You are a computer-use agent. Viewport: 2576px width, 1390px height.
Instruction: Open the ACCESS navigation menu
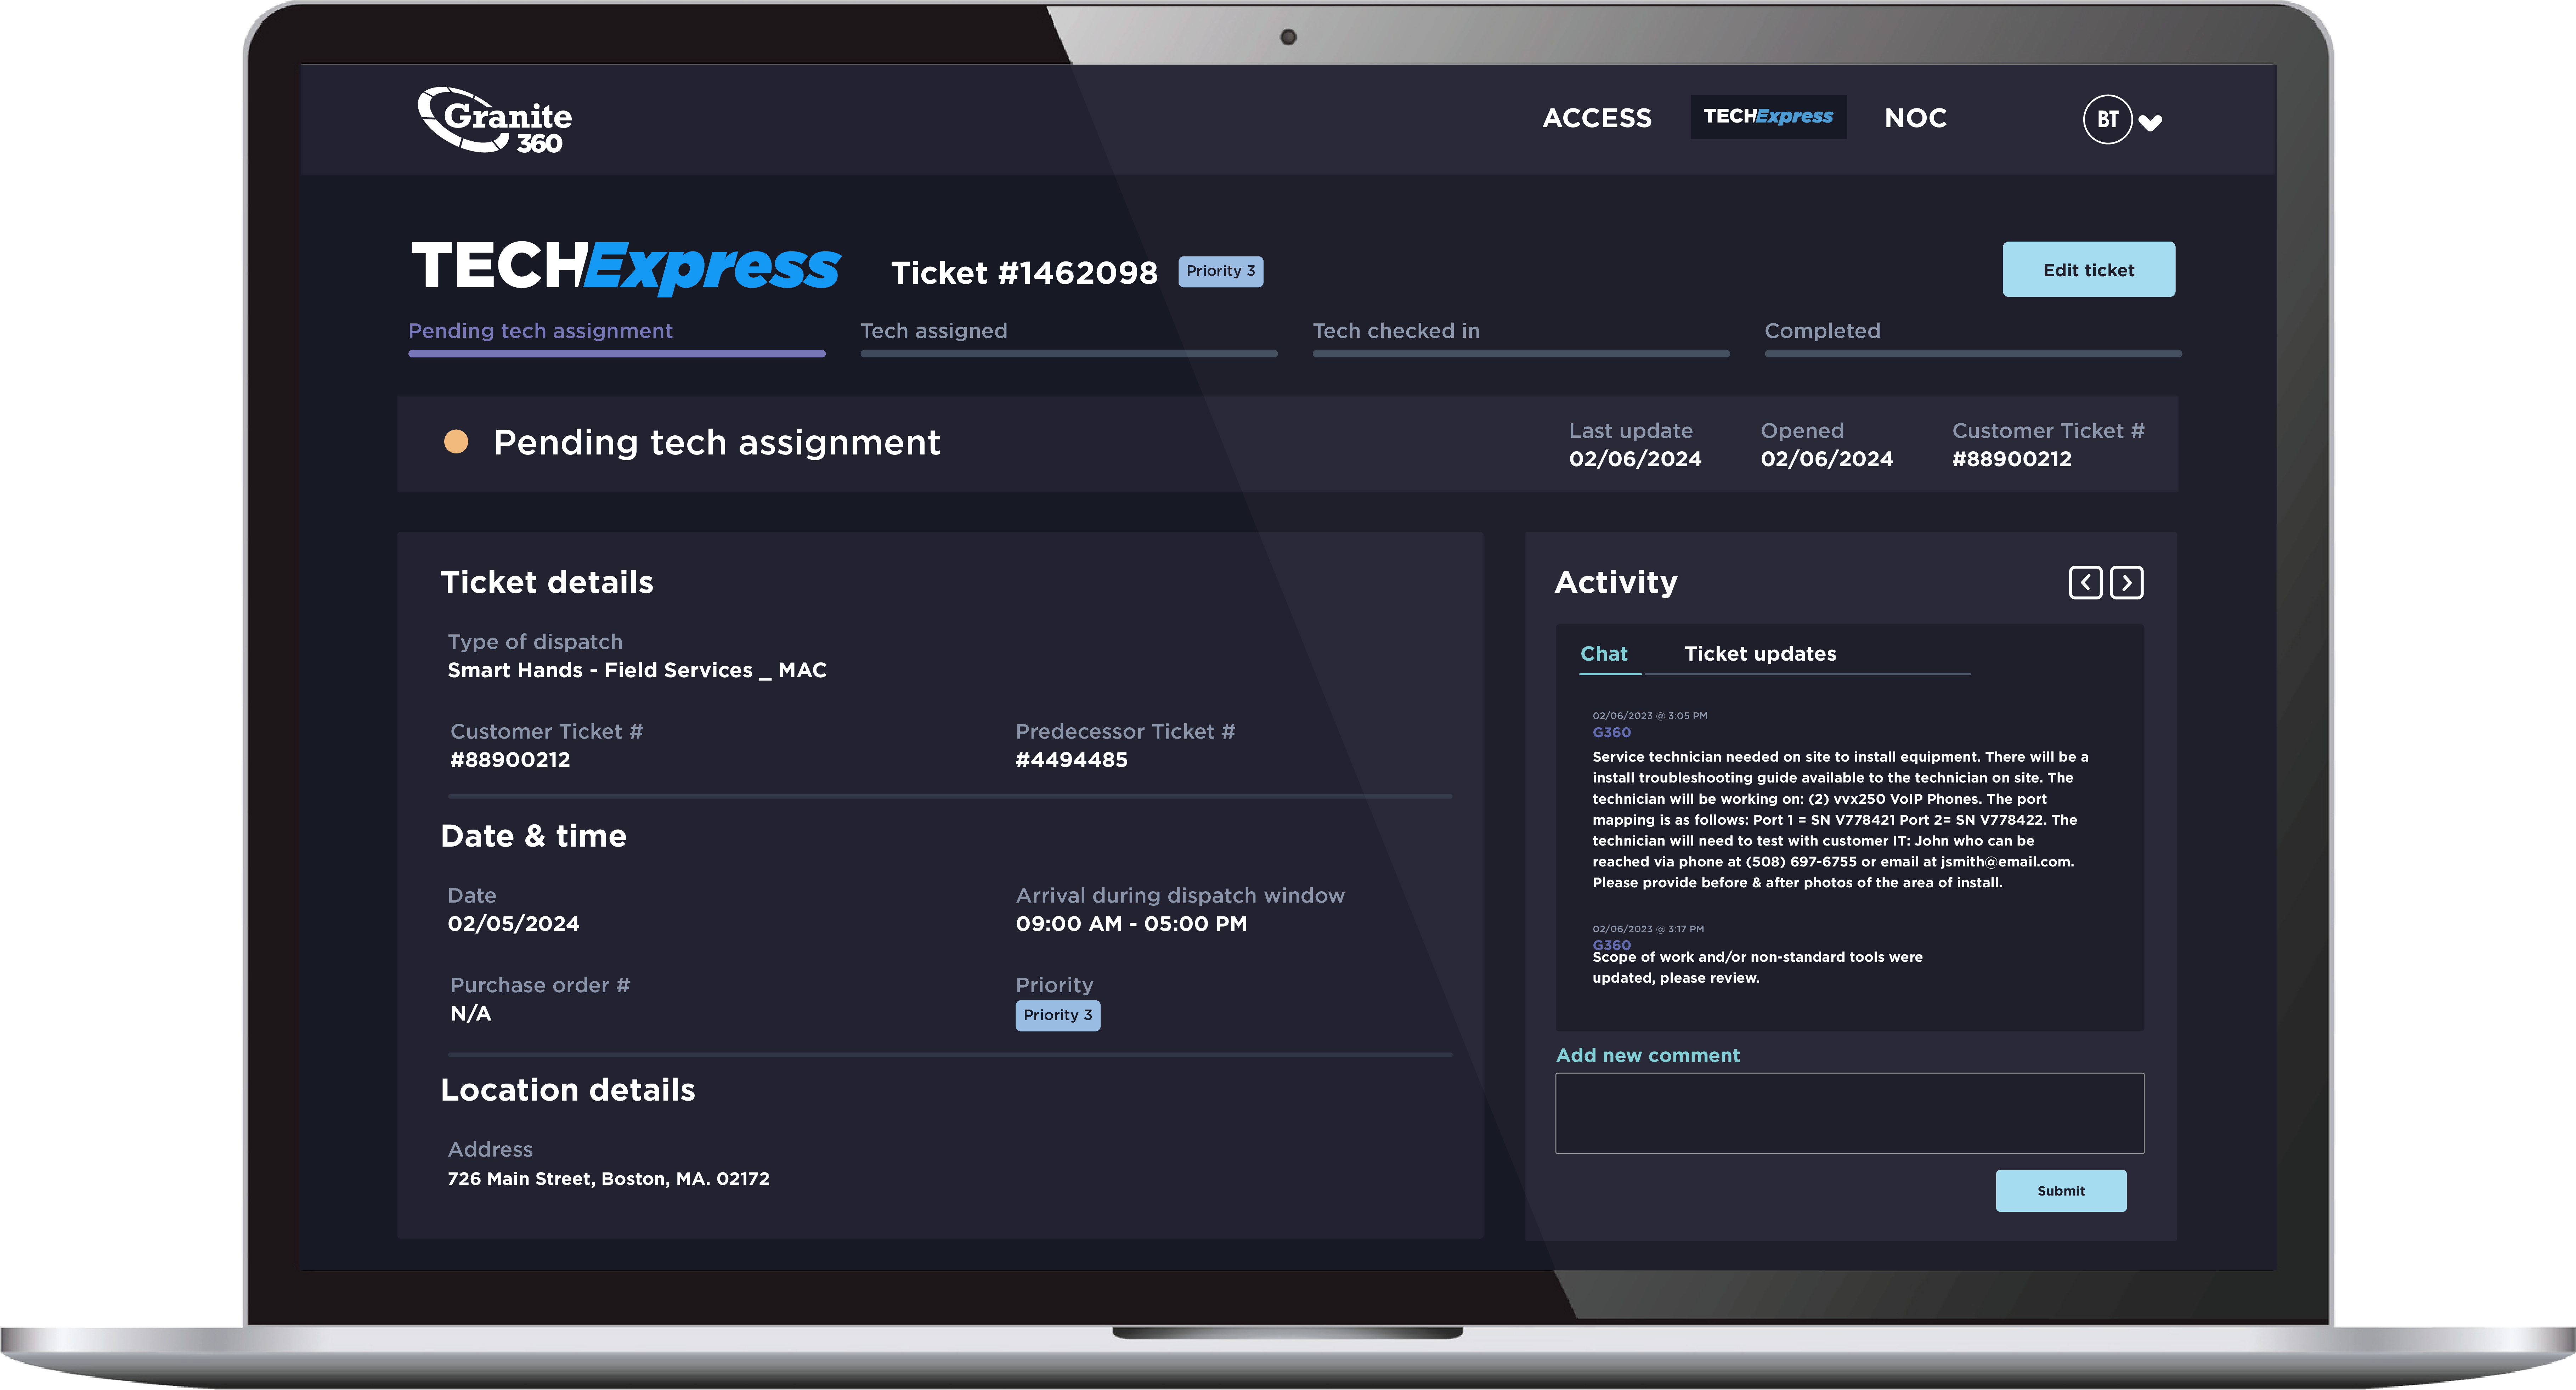tap(1597, 118)
